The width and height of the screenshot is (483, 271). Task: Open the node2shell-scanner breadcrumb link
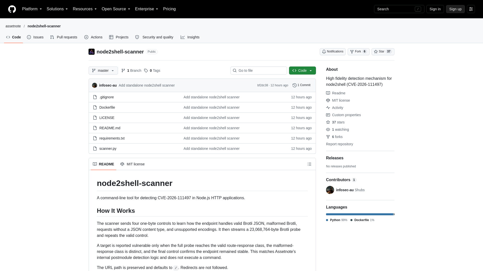pyautogui.click(x=44, y=26)
